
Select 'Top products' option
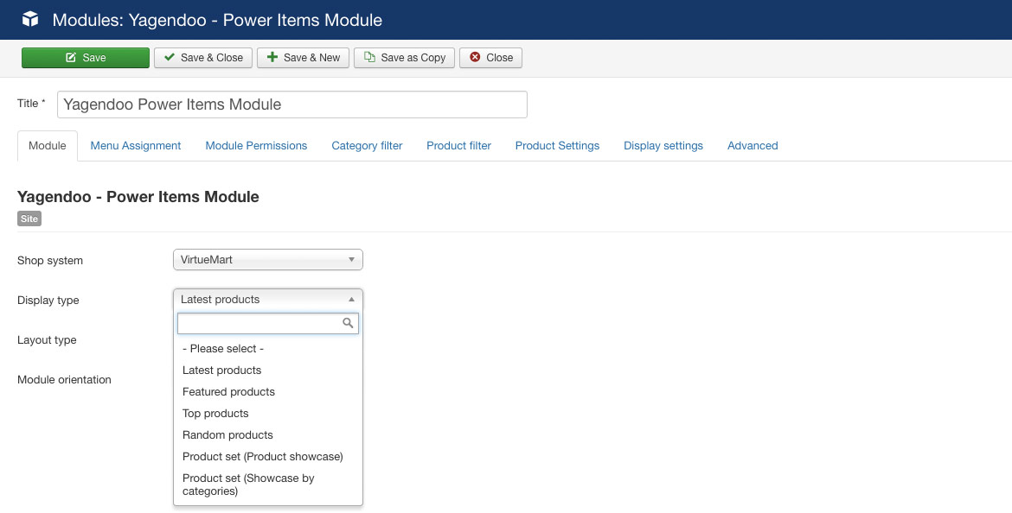[268, 413]
